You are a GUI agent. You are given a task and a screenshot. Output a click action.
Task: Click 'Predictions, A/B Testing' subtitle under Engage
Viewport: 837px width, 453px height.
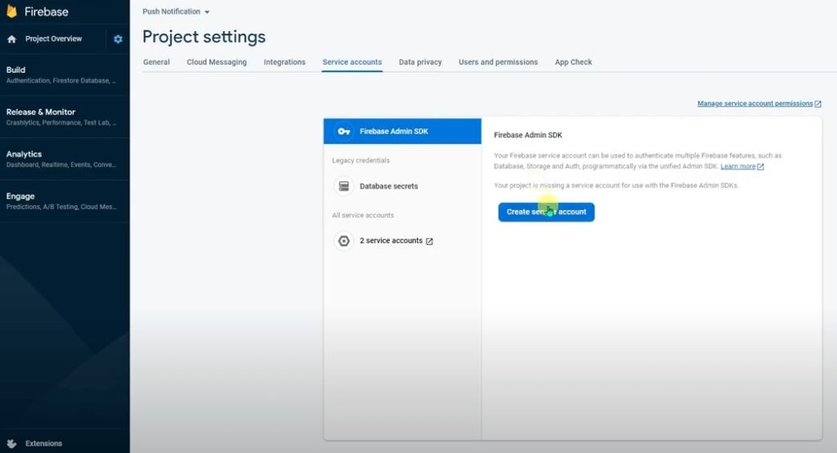[x=60, y=207]
